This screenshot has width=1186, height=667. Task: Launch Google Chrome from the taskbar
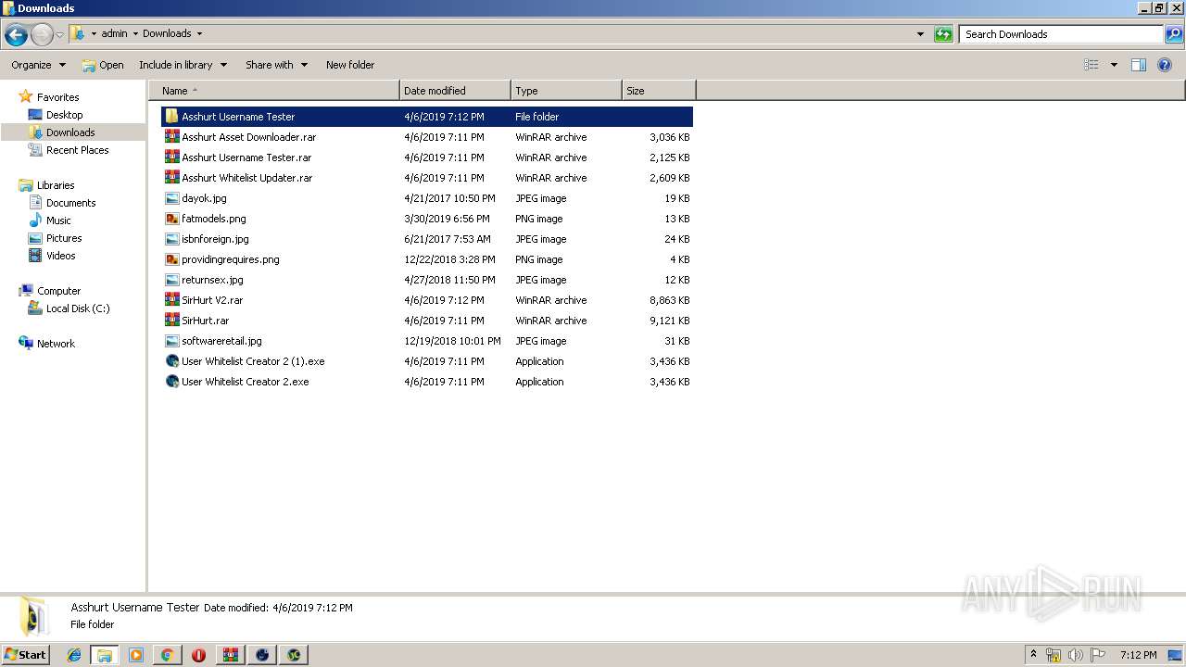click(167, 655)
